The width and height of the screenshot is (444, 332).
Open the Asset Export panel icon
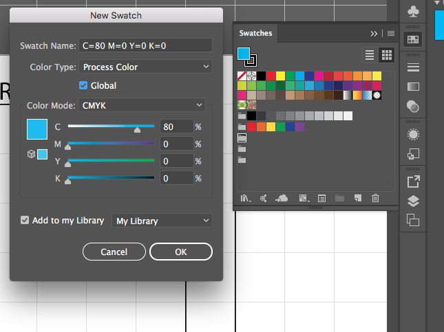tap(413, 181)
